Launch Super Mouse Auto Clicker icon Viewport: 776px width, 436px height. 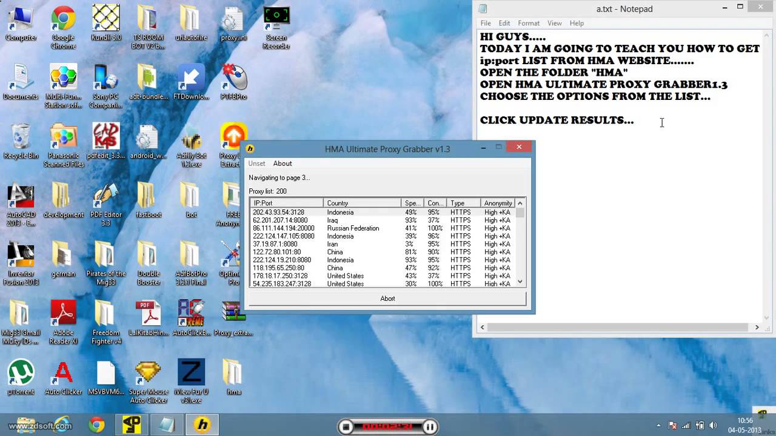pyautogui.click(x=149, y=382)
